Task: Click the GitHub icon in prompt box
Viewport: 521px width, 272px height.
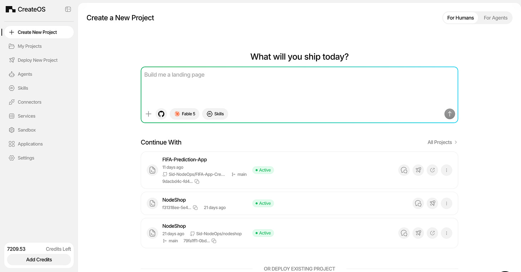Action: click(x=161, y=114)
